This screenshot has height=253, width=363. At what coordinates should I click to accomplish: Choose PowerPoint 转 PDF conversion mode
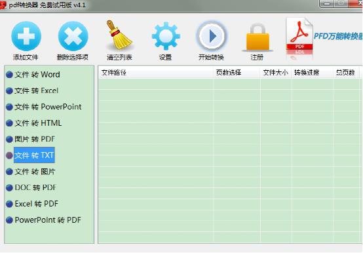click(9, 220)
